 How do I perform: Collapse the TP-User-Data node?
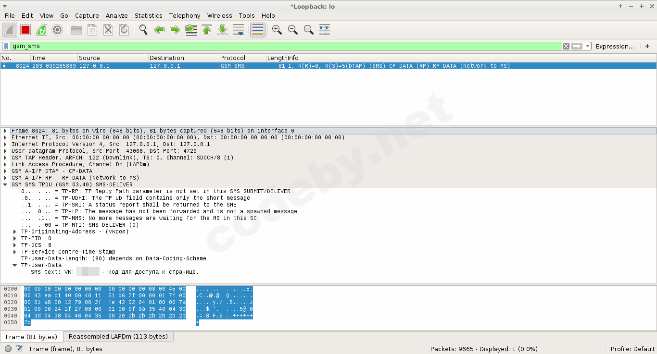point(15,265)
